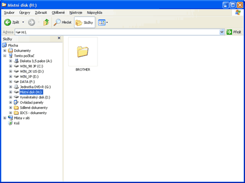Screen dimensions: 245x183
Task: Click the DATA (F:) drive icon
Action: pyautogui.click(x=16, y=81)
